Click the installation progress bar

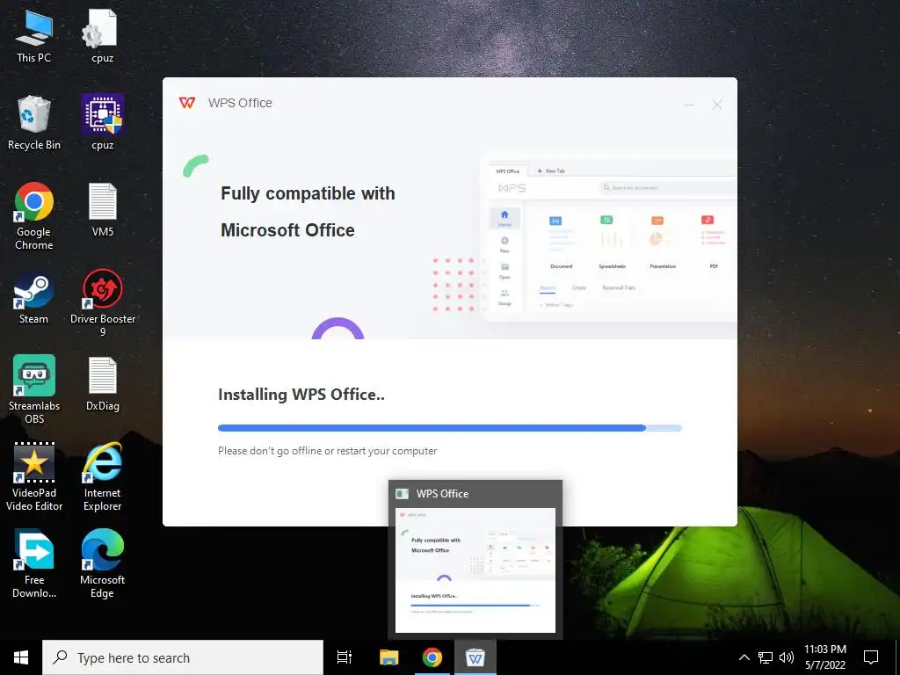click(x=449, y=428)
